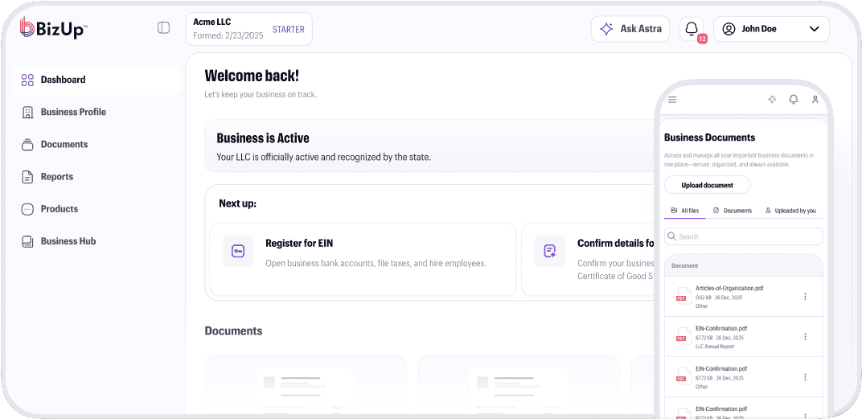Tap the mobile profile person icon

[815, 100]
